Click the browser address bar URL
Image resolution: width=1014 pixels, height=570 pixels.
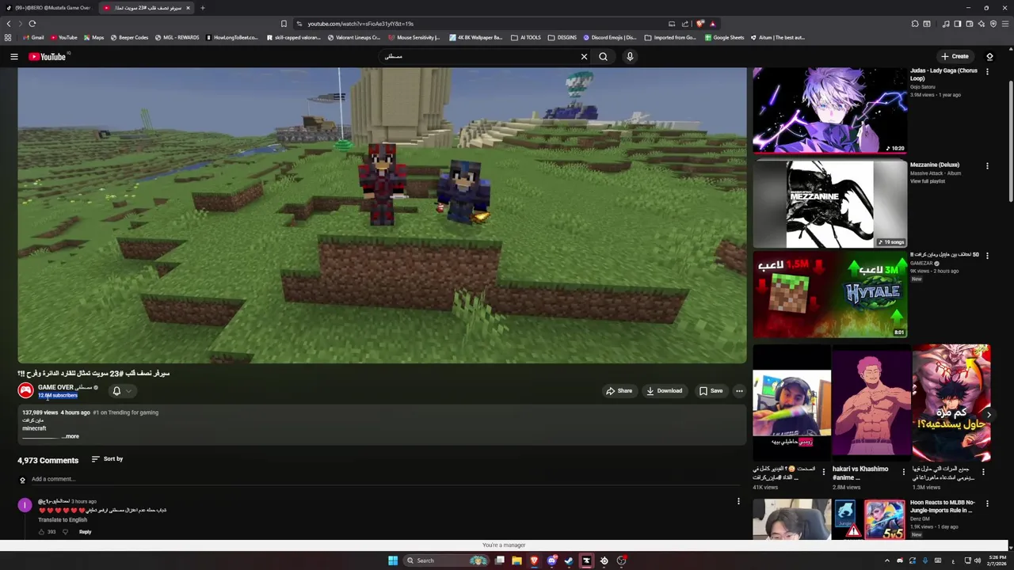pos(360,24)
